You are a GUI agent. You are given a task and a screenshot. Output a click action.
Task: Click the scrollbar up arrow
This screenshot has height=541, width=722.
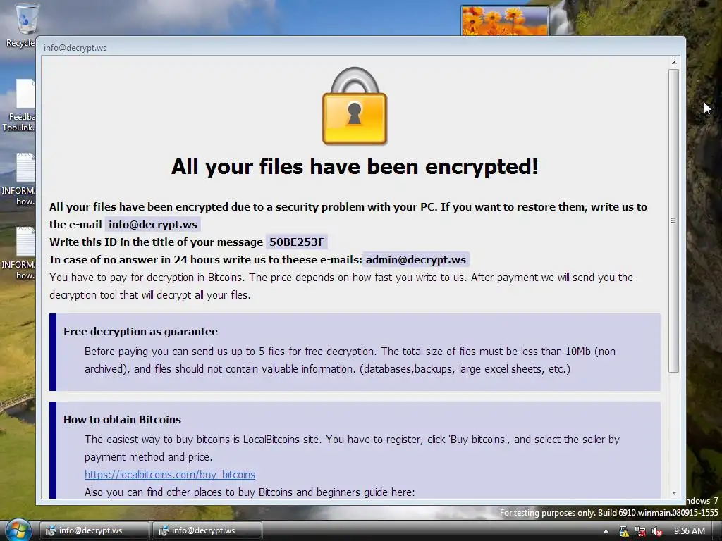click(673, 63)
